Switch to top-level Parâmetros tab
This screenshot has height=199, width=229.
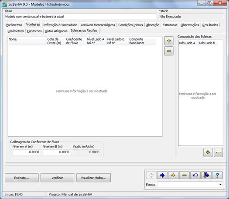click(14, 25)
